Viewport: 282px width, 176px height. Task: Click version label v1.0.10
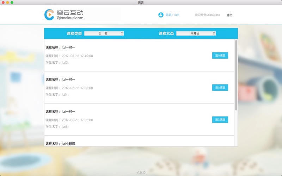click(141, 172)
